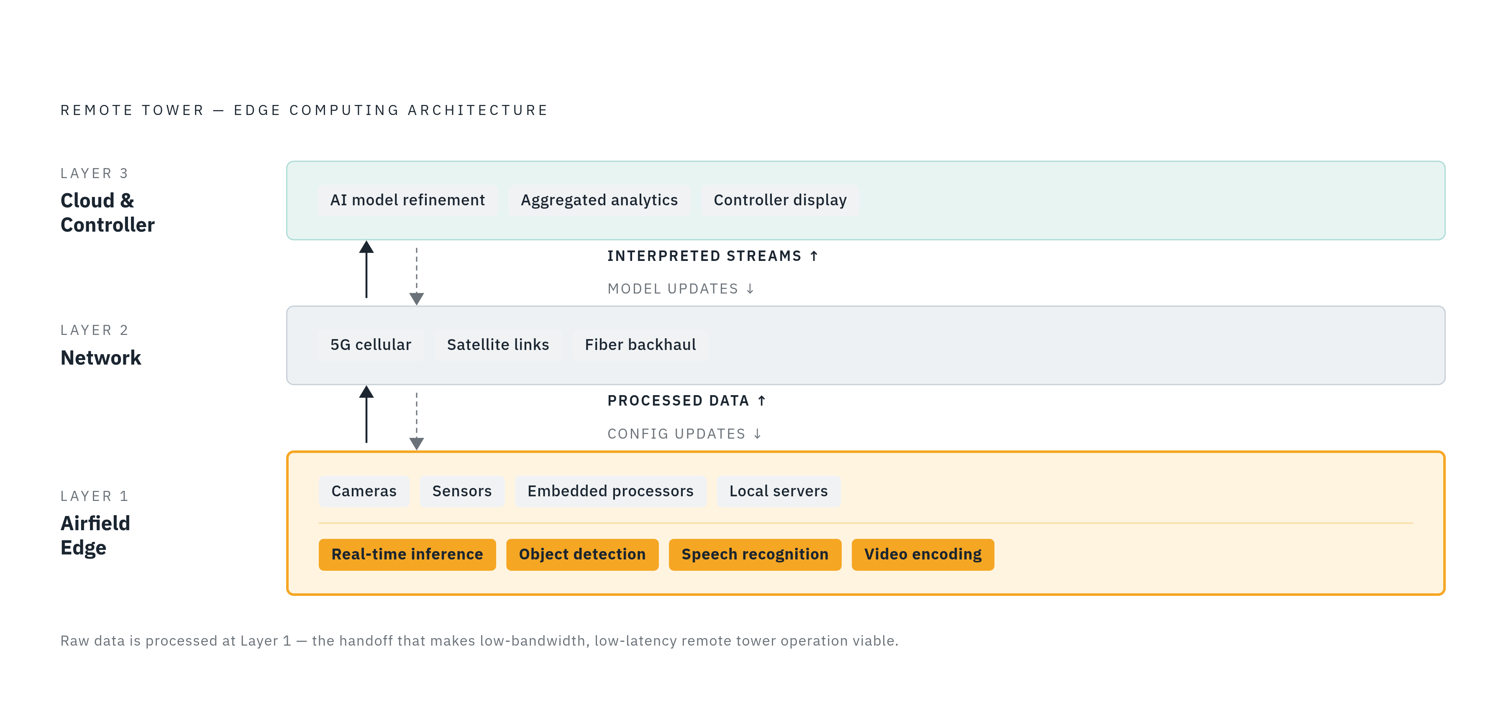Click the solid up arrow below Cloud layer

click(x=366, y=269)
